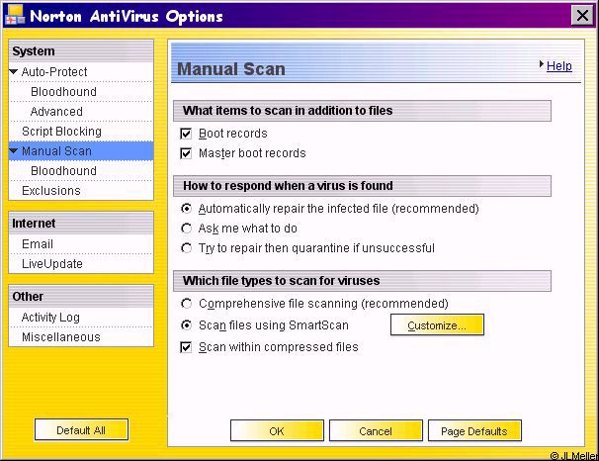Image resolution: width=599 pixels, height=461 pixels.
Task: Go to Script Blocking options
Action: click(61, 132)
